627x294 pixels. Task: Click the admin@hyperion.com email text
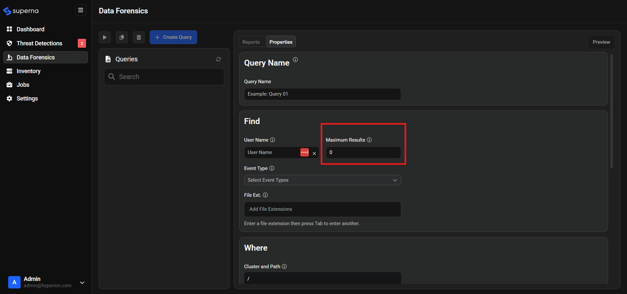click(x=47, y=286)
